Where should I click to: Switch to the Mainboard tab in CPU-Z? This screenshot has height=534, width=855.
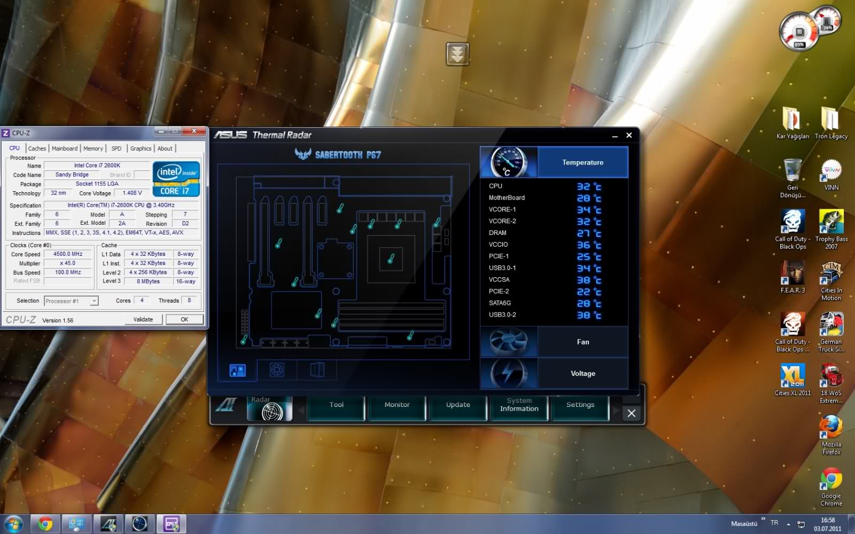[65, 148]
